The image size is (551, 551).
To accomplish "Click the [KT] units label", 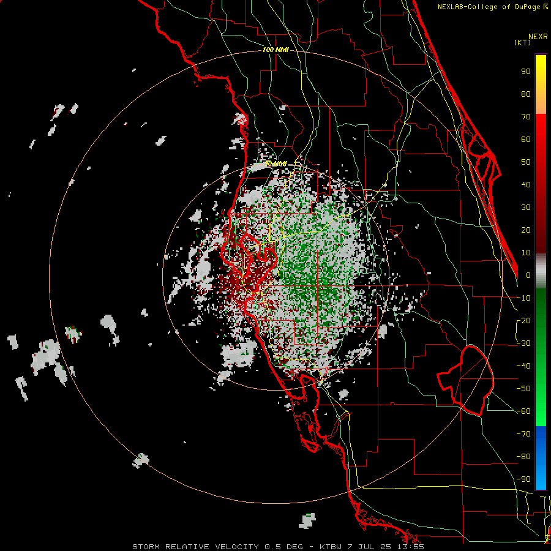I will coord(523,42).
